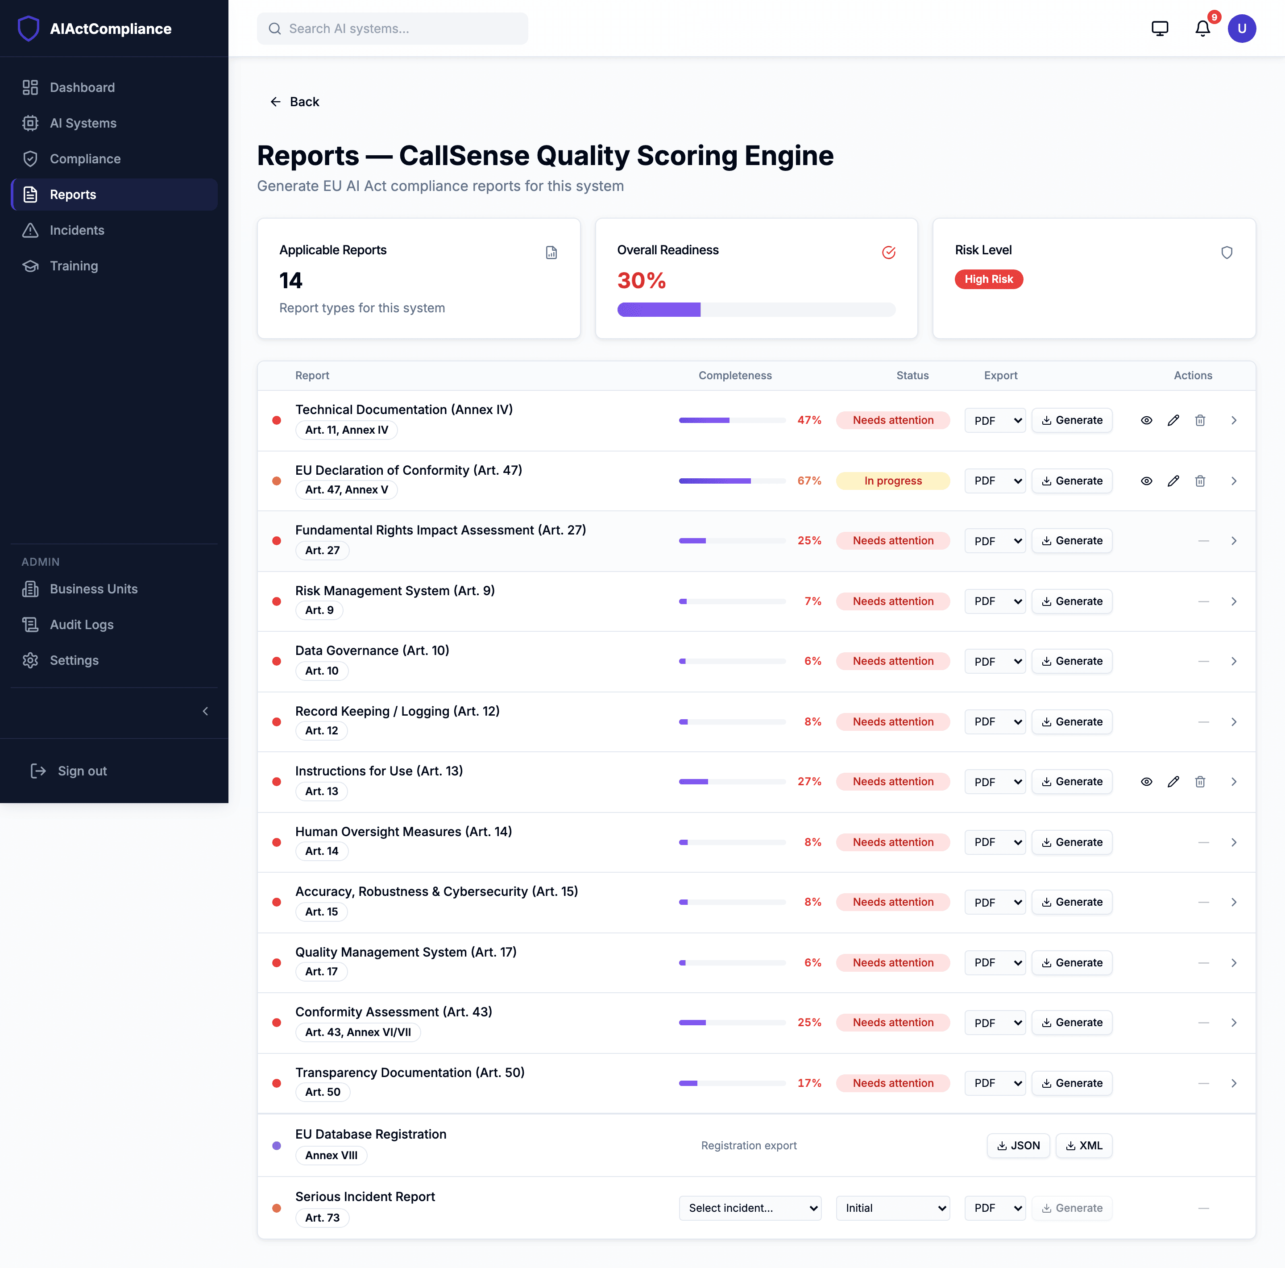Open the monitor display icon in header
The height and width of the screenshot is (1268, 1285).
click(1160, 29)
